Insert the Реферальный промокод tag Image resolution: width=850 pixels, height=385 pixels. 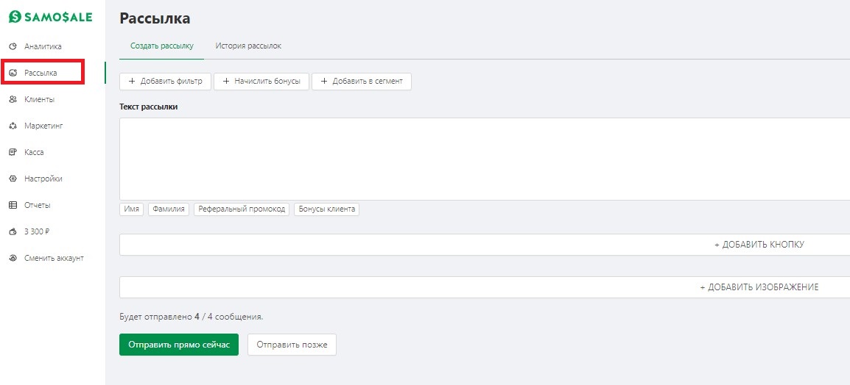coord(242,209)
